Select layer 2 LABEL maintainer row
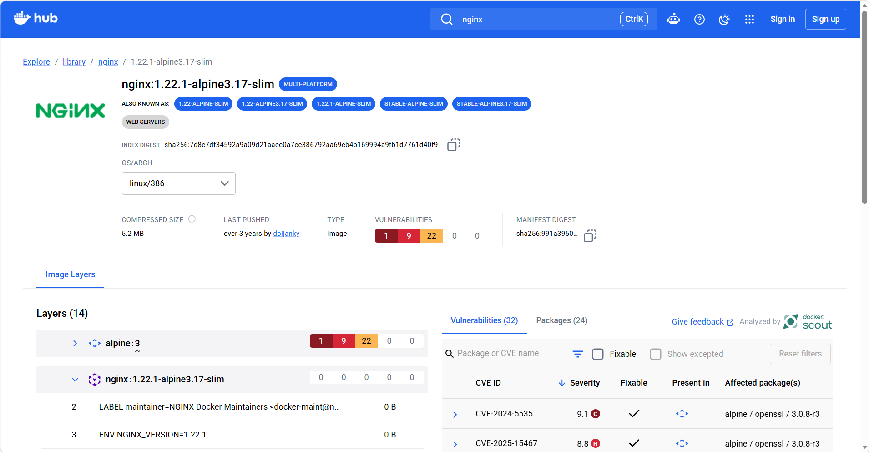Screen dimensions: 869x452 [232, 407]
